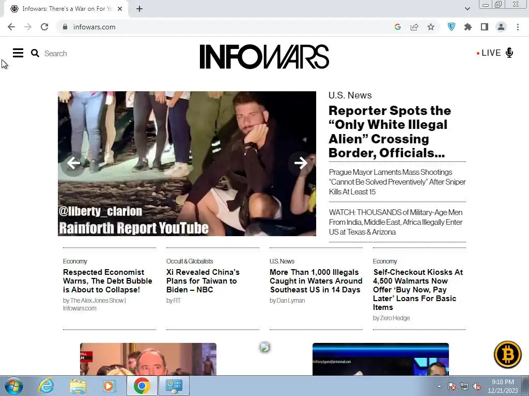Image resolution: width=529 pixels, height=396 pixels.
Task: Open the Extensions puzzle piece menu
Action: click(468, 27)
